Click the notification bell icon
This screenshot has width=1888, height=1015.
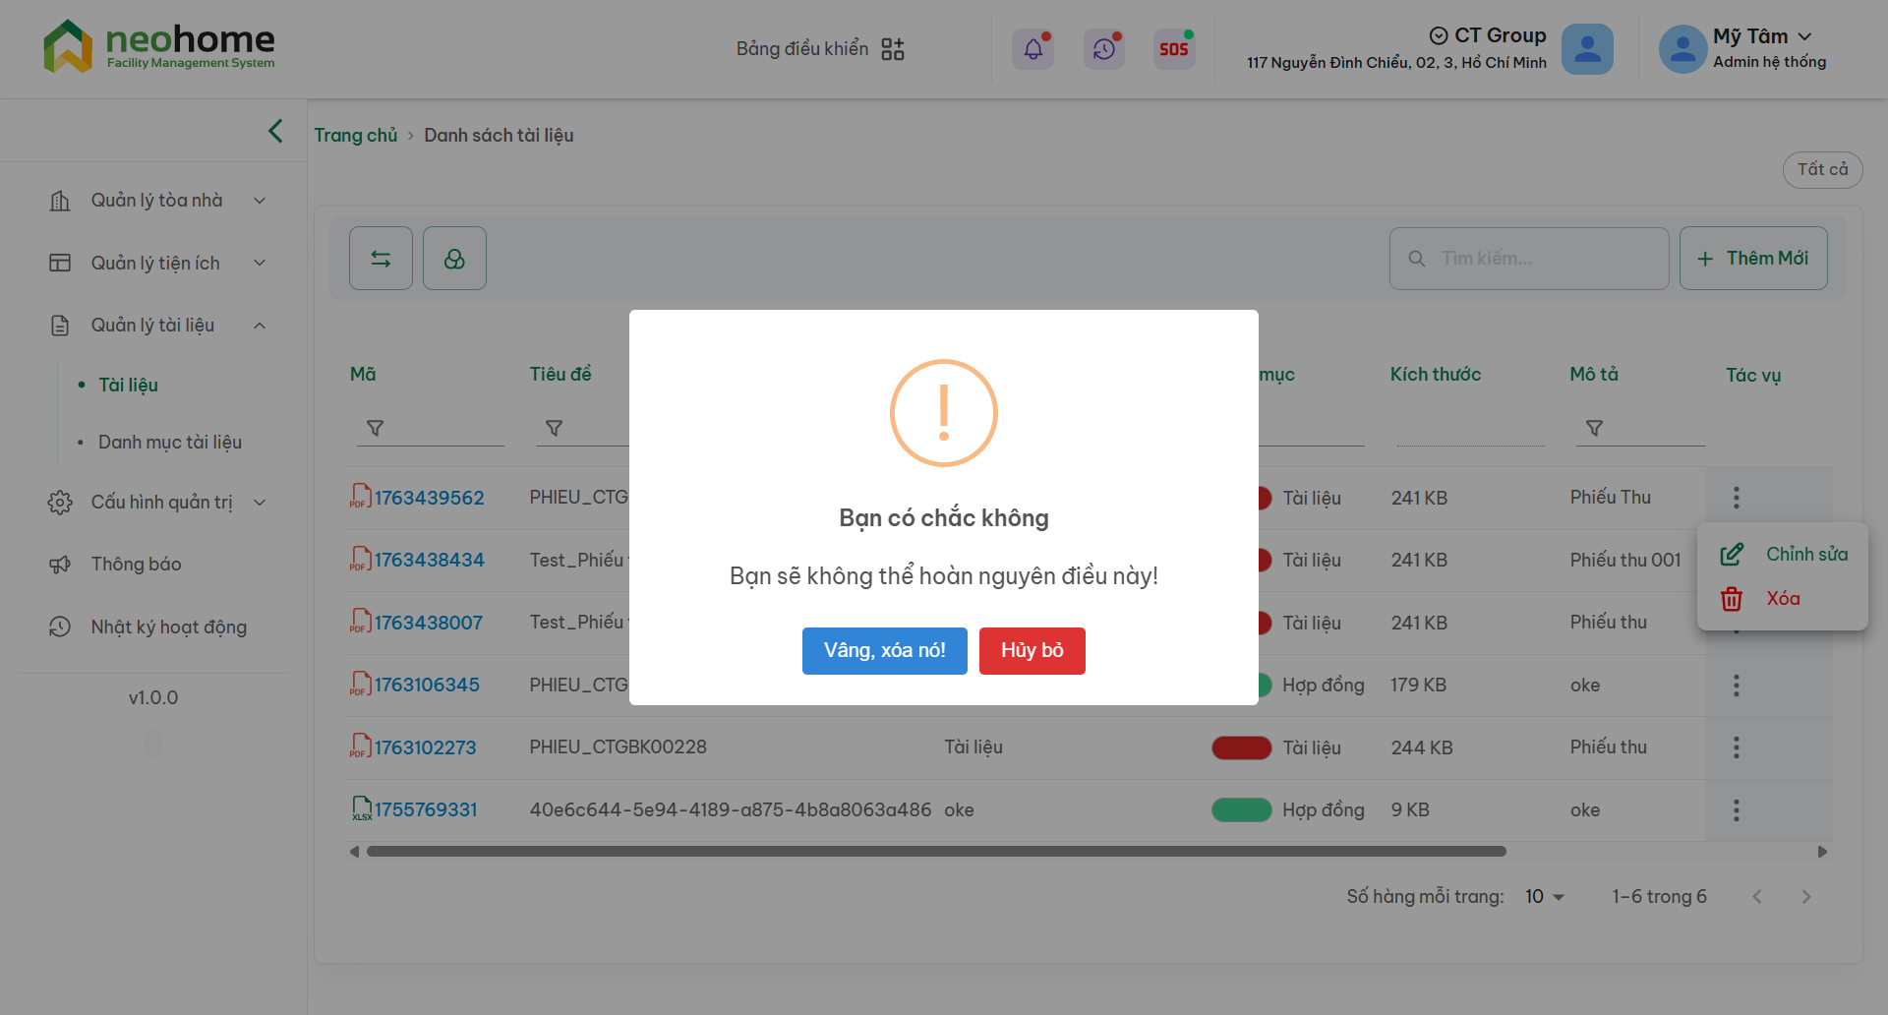(x=1032, y=49)
